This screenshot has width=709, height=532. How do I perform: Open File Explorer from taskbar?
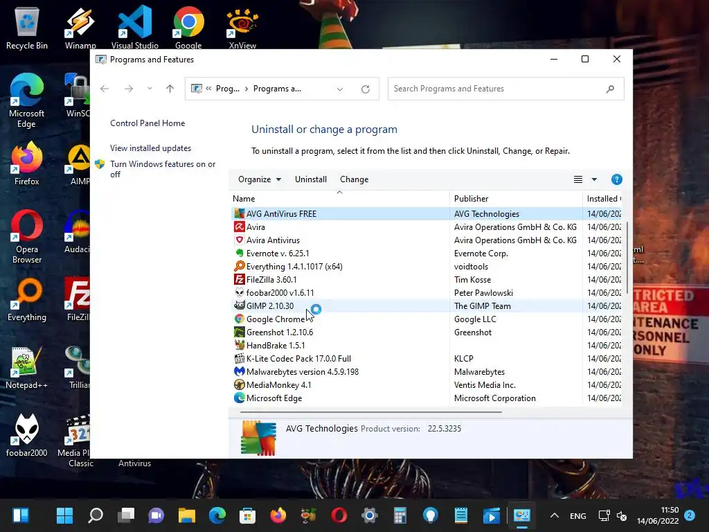click(186, 515)
